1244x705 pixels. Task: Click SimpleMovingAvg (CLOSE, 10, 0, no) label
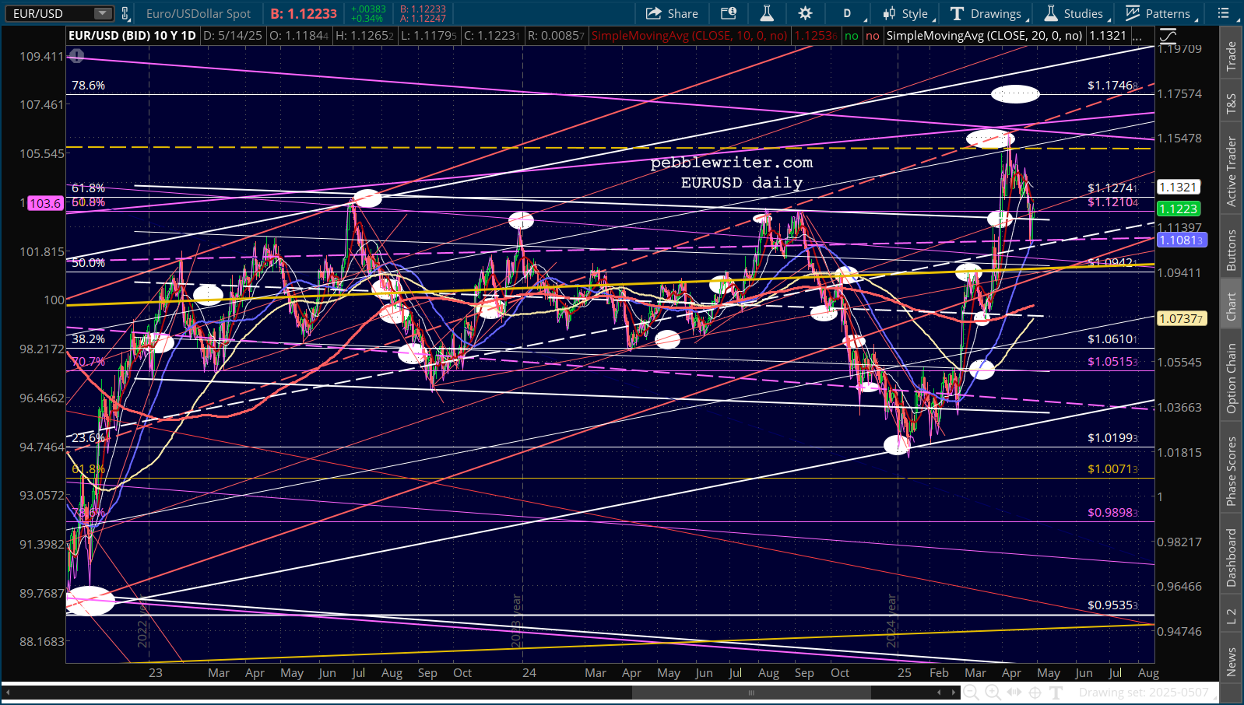click(x=690, y=35)
